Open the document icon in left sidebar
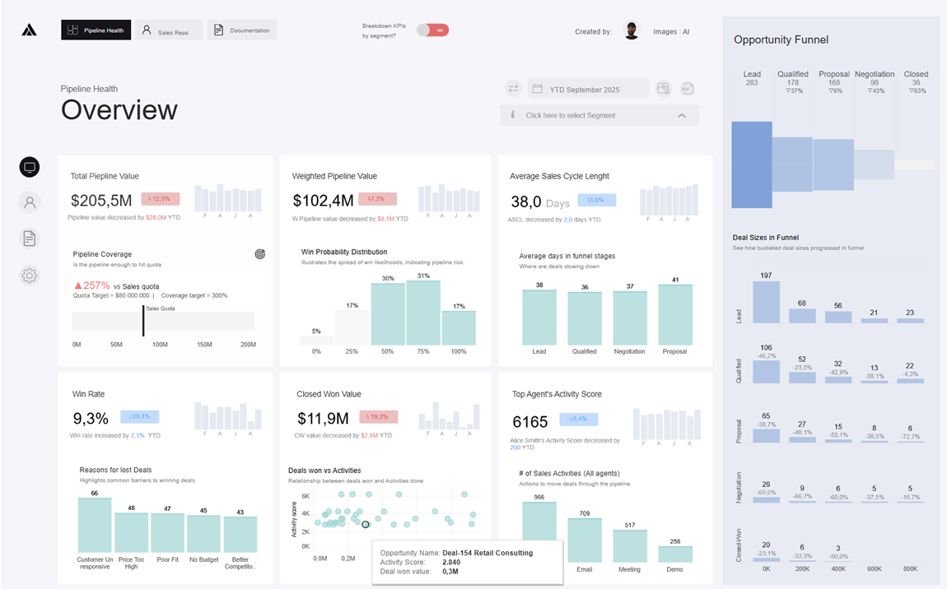This screenshot has height=589, width=947. tap(30, 239)
